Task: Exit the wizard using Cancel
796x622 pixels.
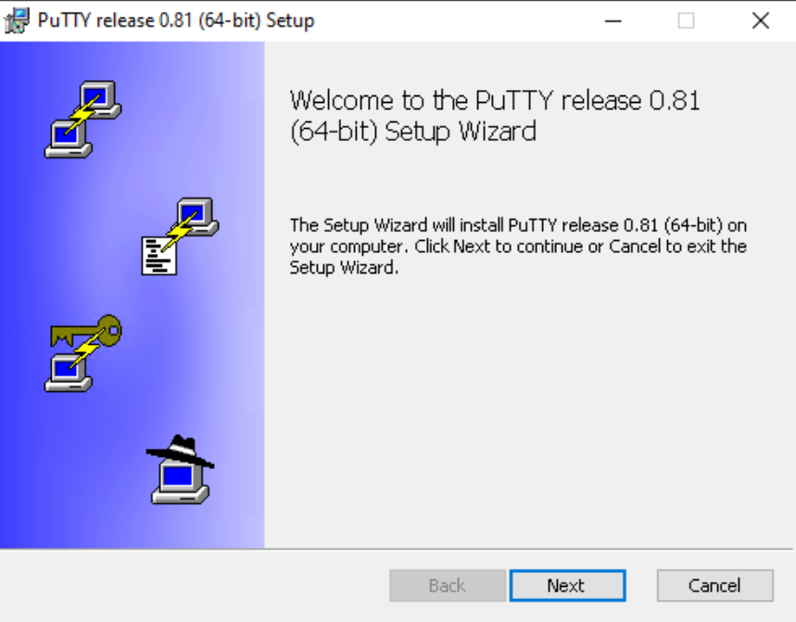Action: coord(714,586)
